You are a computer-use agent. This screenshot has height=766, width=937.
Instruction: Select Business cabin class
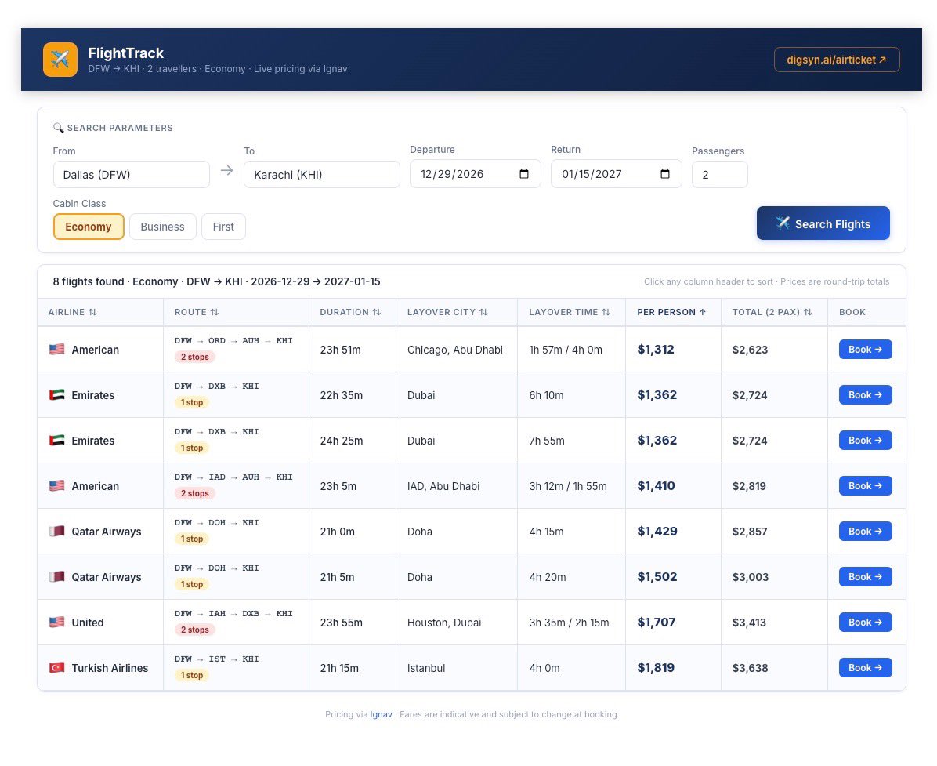coord(162,227)
